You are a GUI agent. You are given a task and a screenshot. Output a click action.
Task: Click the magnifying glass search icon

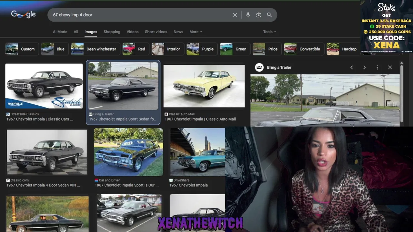pos(269,15)
